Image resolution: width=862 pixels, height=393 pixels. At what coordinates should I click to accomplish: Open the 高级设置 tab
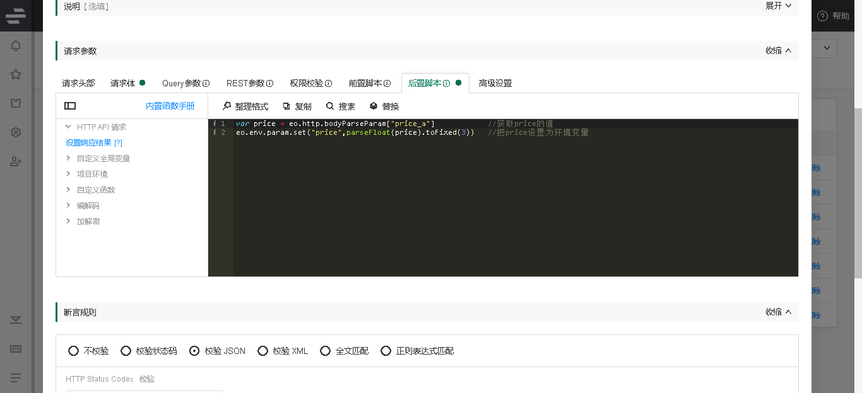[x=495, y=83]
